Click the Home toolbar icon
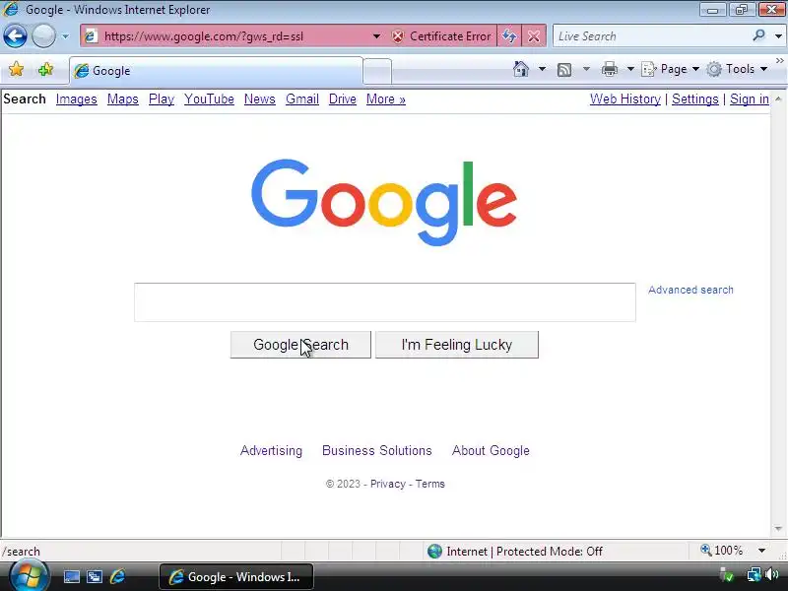This screenshot has height=591, width=788. (x=521, y=69)
